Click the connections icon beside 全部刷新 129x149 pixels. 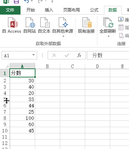121,19
